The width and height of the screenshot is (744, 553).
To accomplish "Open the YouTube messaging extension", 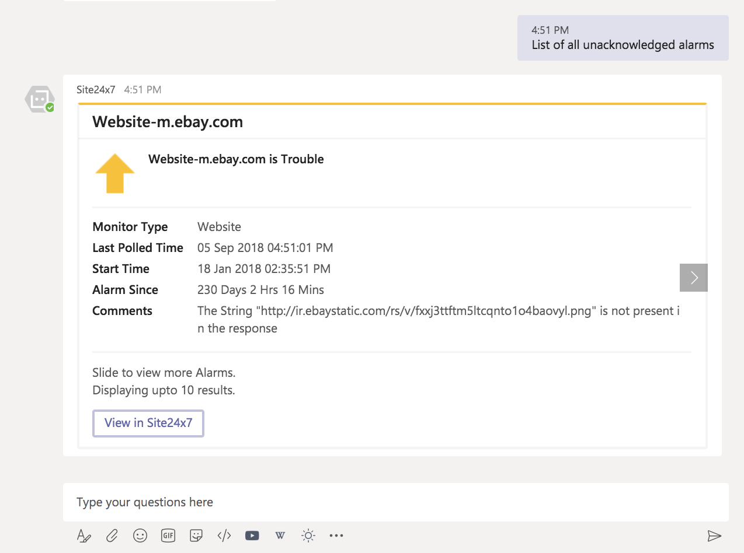I will point(252,535).
